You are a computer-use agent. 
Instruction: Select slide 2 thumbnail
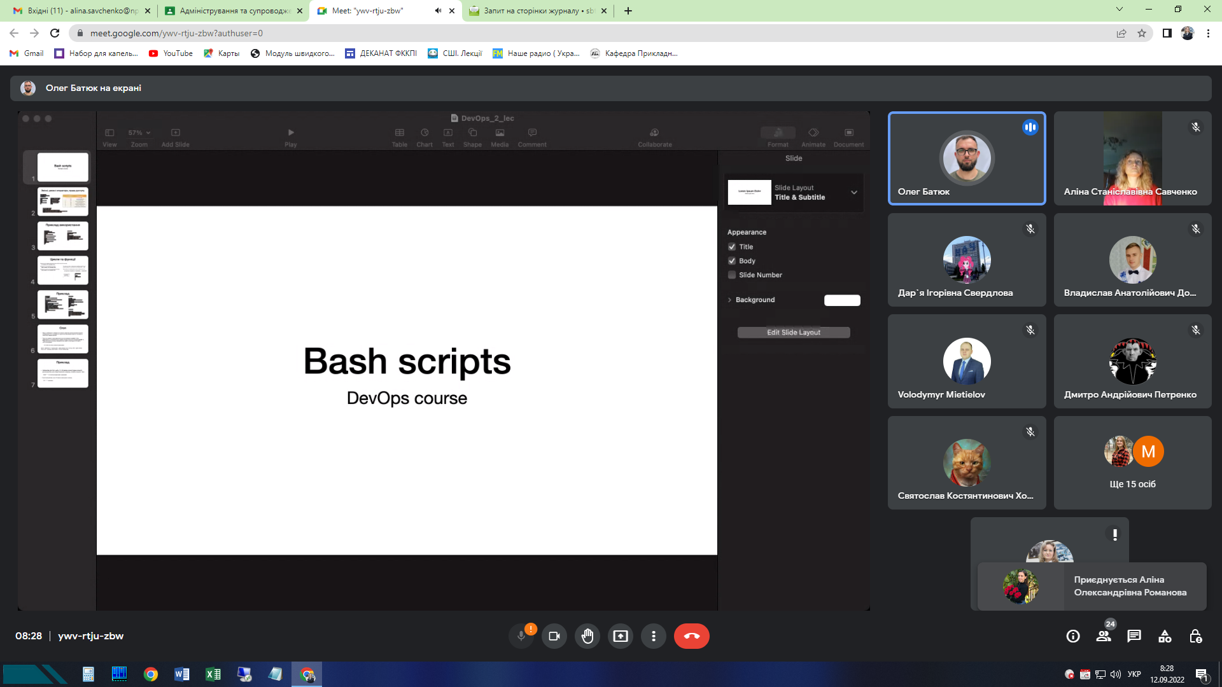tap(63, 202)
